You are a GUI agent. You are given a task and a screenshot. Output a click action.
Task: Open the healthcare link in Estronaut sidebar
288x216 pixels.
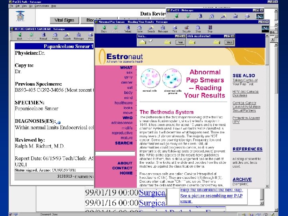tap(124, 103)
